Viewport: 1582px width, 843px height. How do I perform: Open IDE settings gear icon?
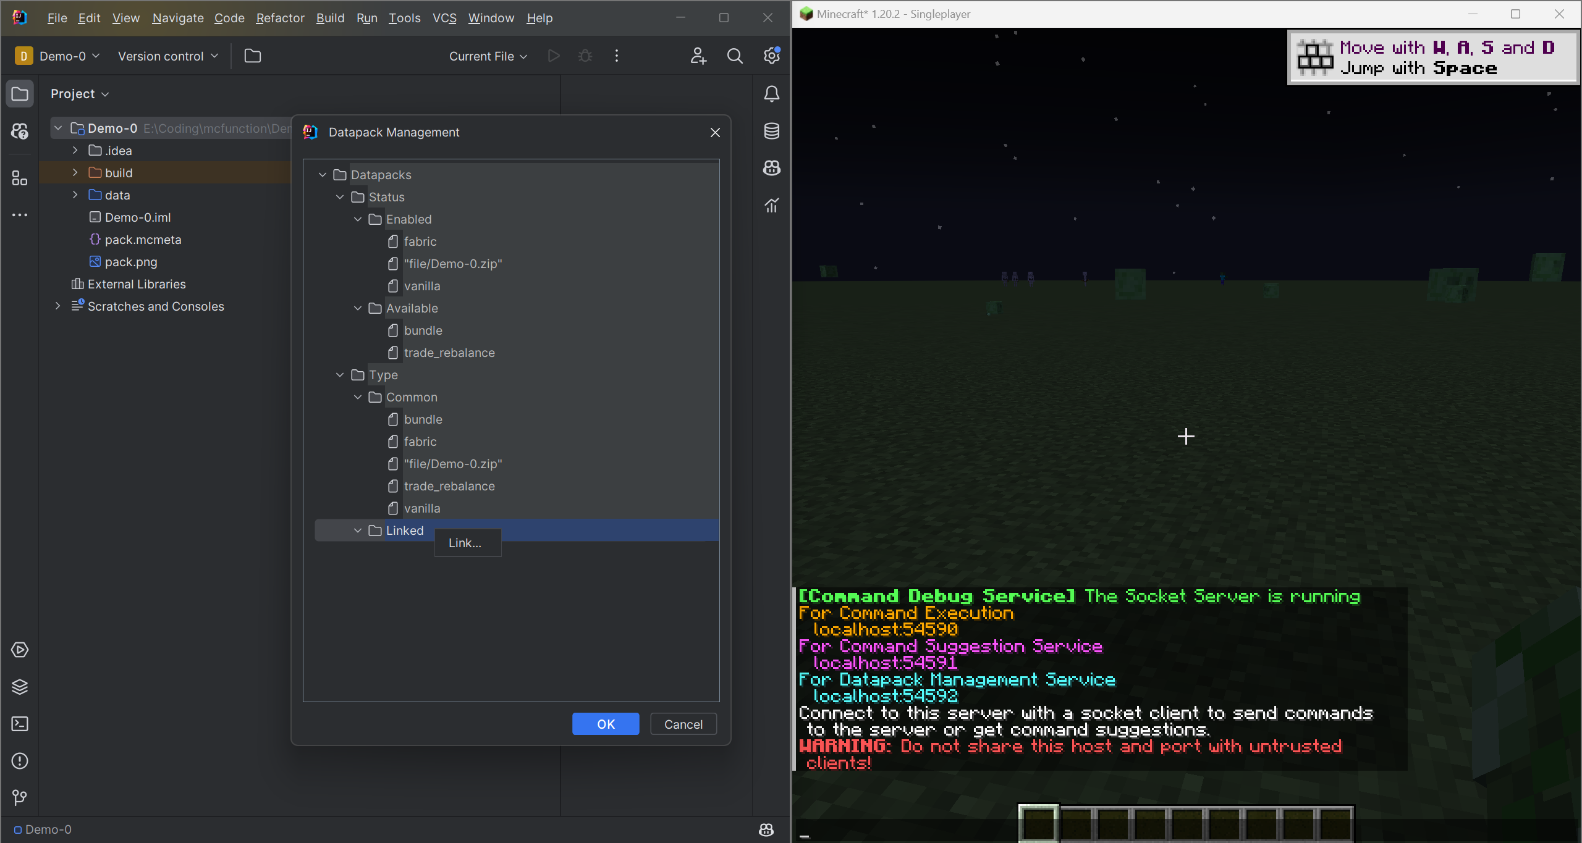tap(771, 56)
